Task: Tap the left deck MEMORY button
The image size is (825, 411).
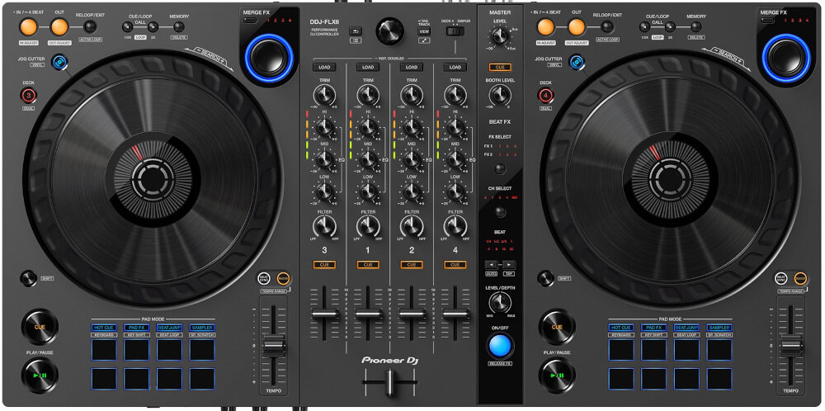Action: [179, 27]
